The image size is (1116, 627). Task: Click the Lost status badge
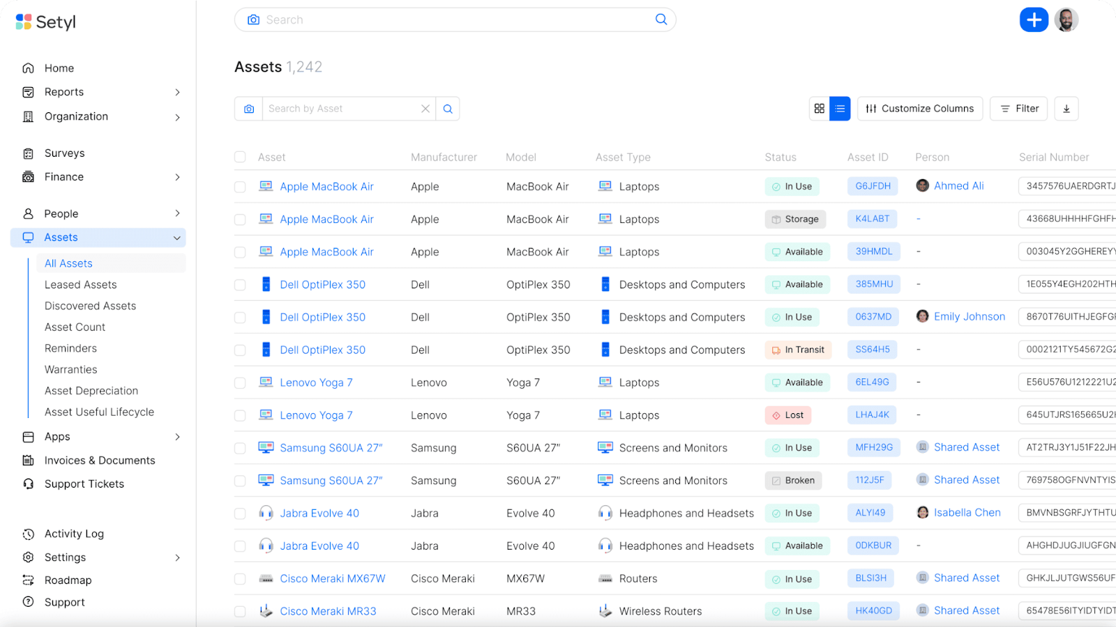coord(787,415)
